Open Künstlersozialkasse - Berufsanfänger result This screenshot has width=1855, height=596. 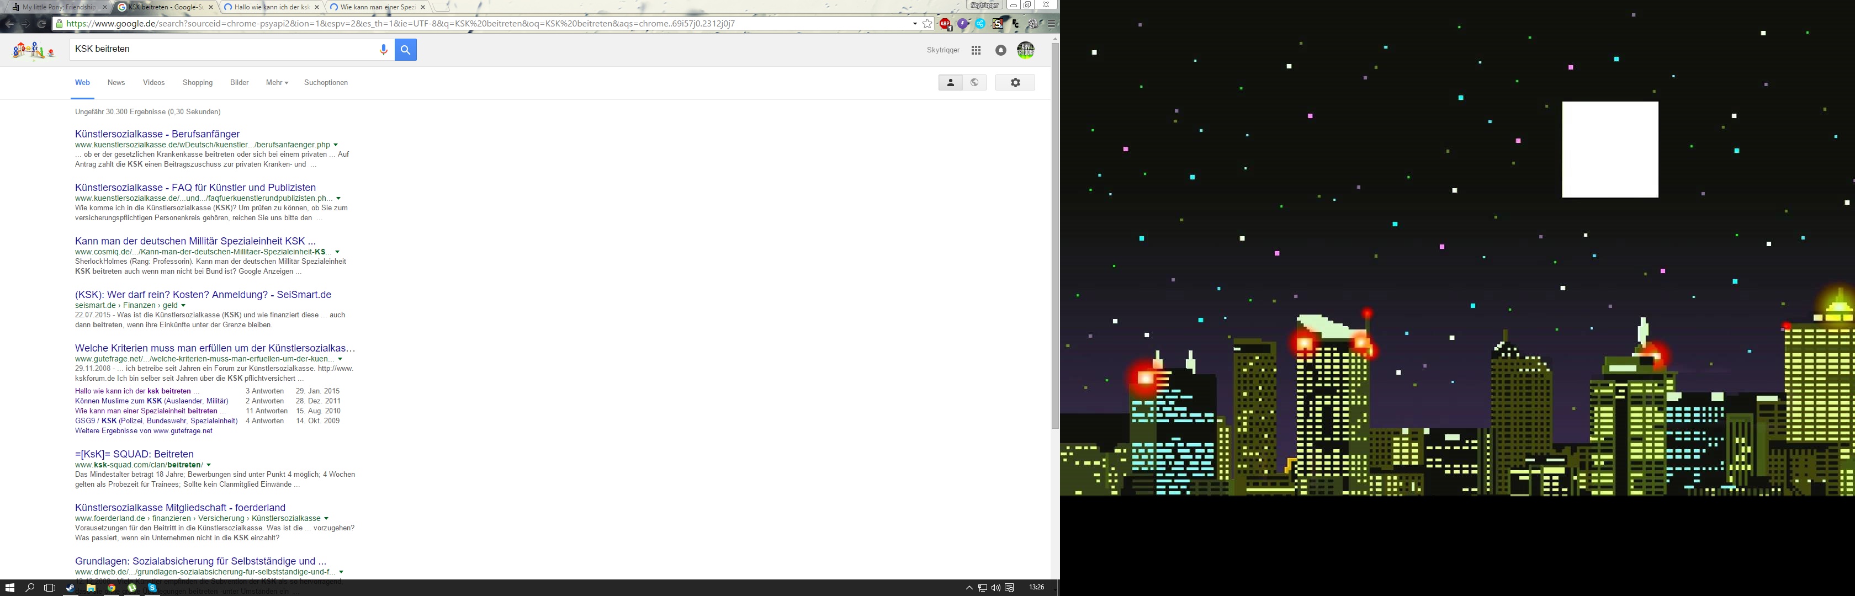click(157, 134)
